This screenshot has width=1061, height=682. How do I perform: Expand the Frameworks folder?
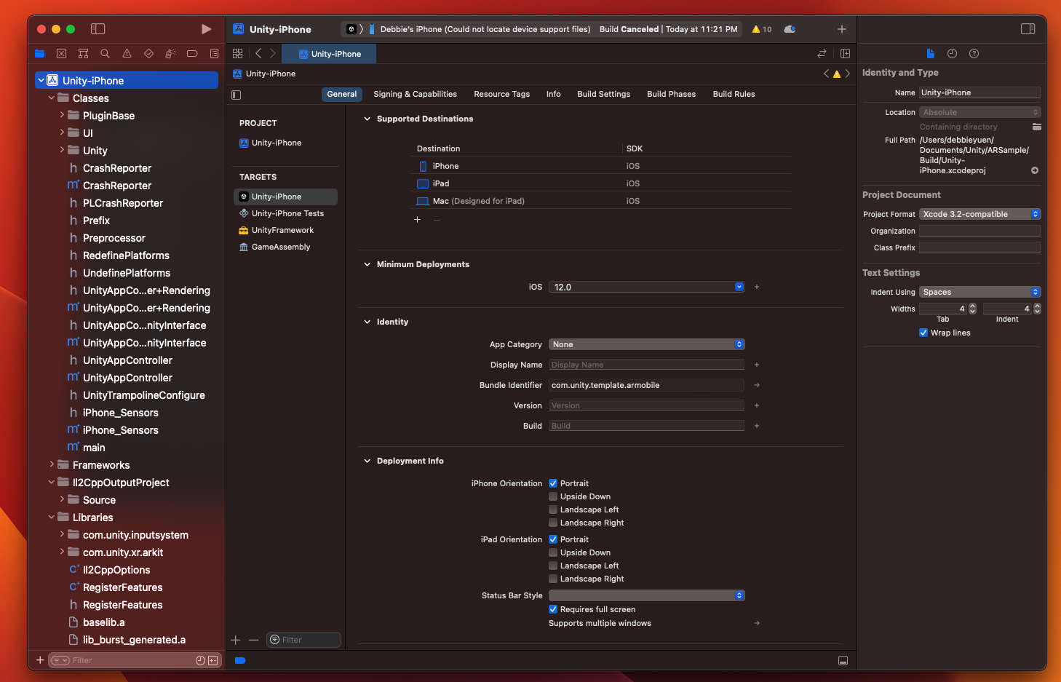click(52, 464)
